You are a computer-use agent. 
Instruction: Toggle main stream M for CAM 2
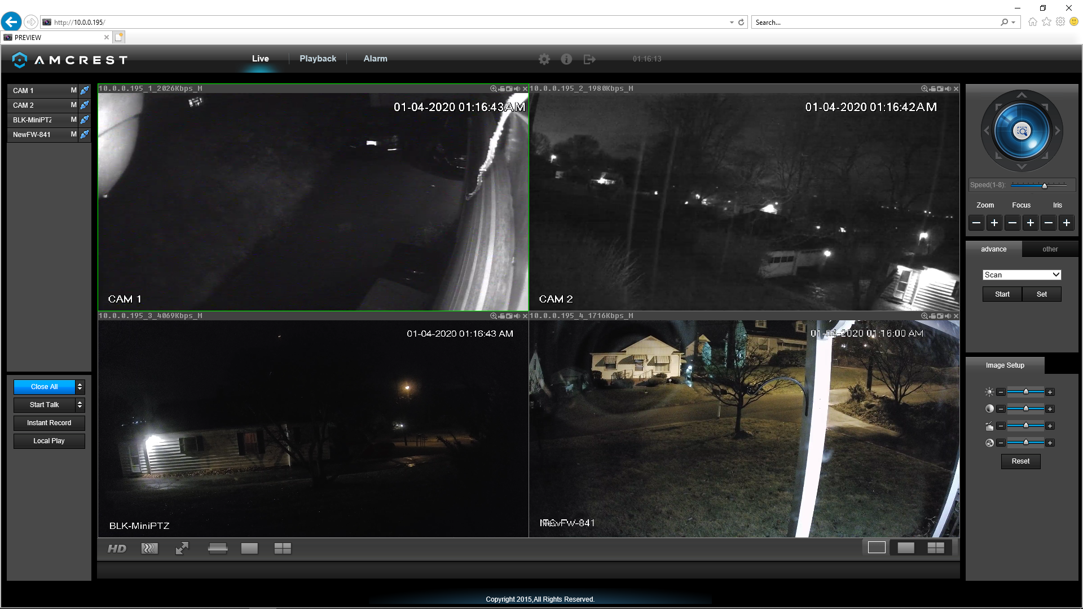(x=73, y=105)
